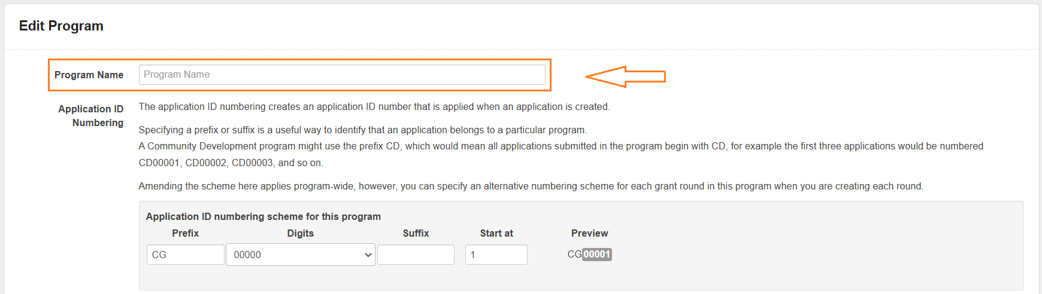This screenshot has width=1042, height=294.
Task: Click the orange arrow pointing at Program Name
Action: tap(625, 76)
